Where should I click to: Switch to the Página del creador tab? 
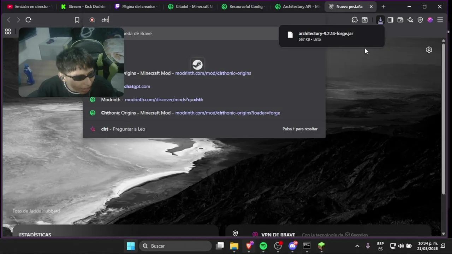(x=137, y=6)
